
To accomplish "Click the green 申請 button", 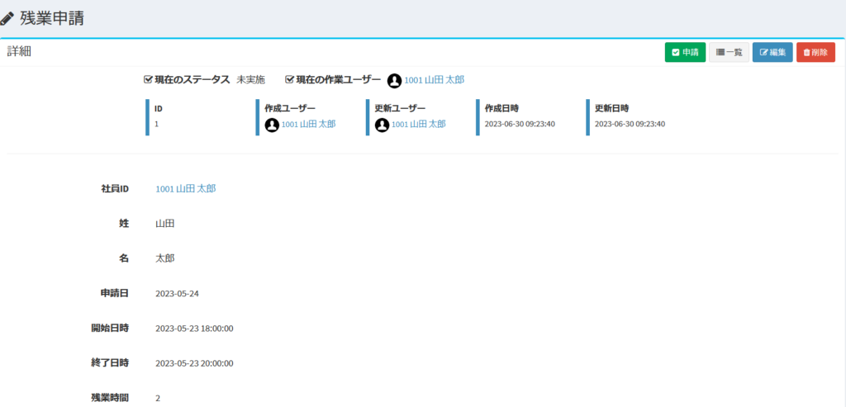I will (685, 52).
